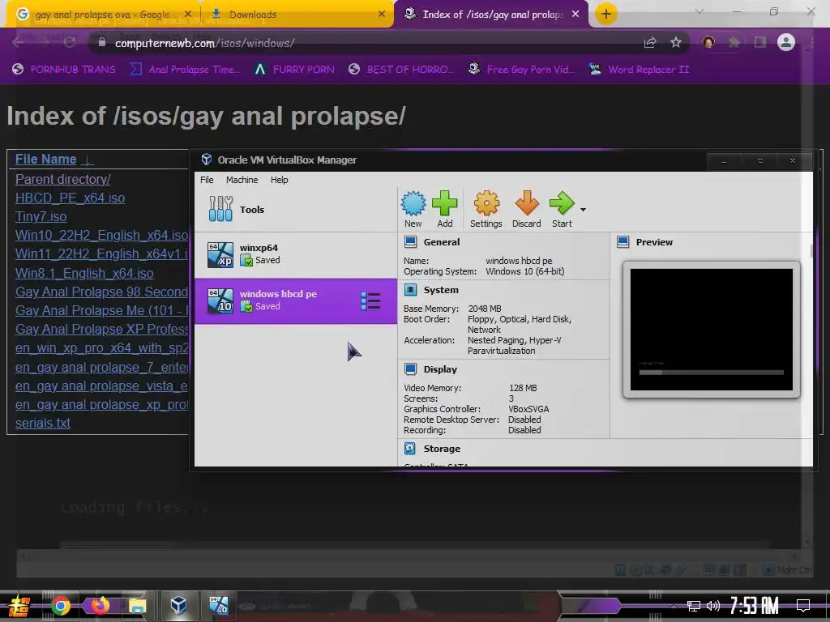Select the Tools entry in VirtualBox
Screen dimensions: 830x622
tap(296, 210)
